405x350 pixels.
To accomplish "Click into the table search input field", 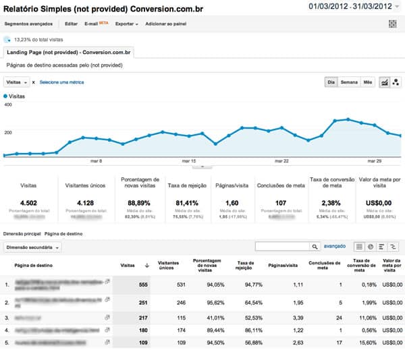I will click(x=282, y=247).
